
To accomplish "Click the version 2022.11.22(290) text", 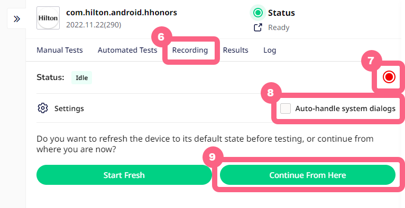I will coord(94,25).
